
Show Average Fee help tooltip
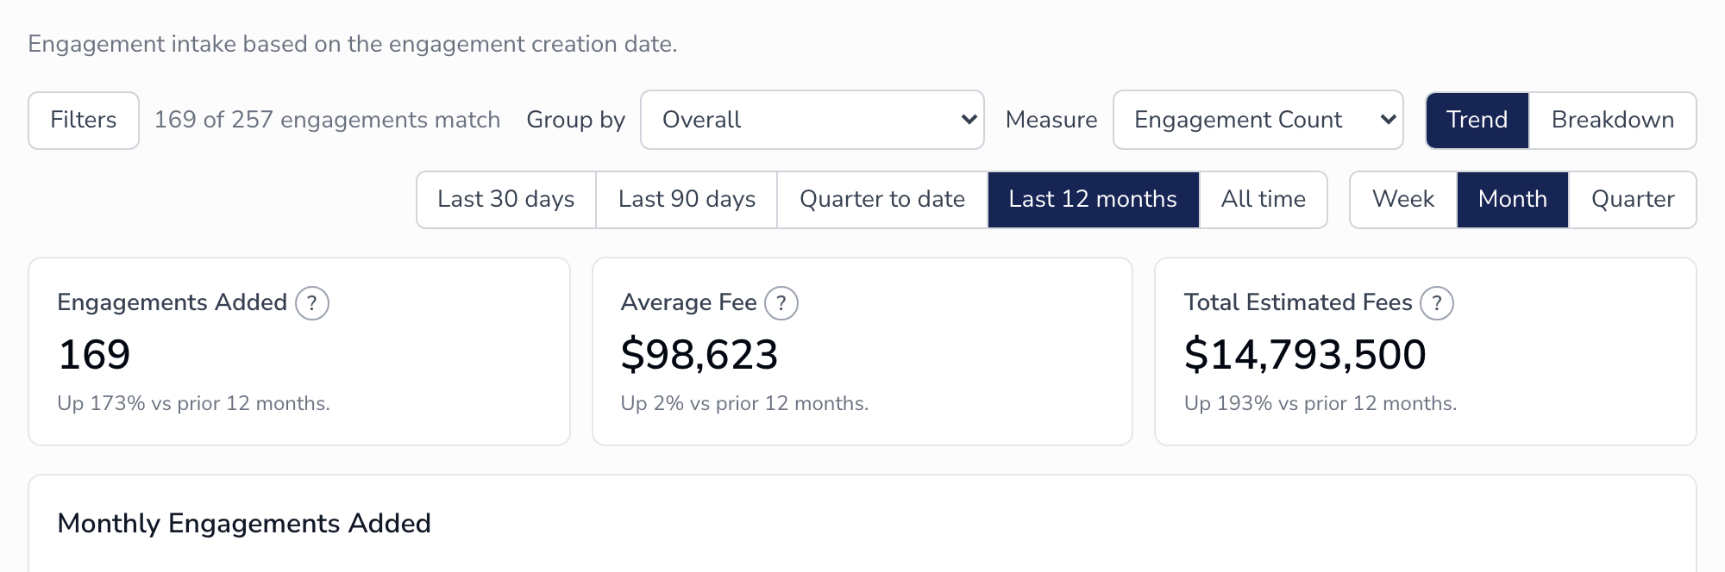click(x=781, y=303)
